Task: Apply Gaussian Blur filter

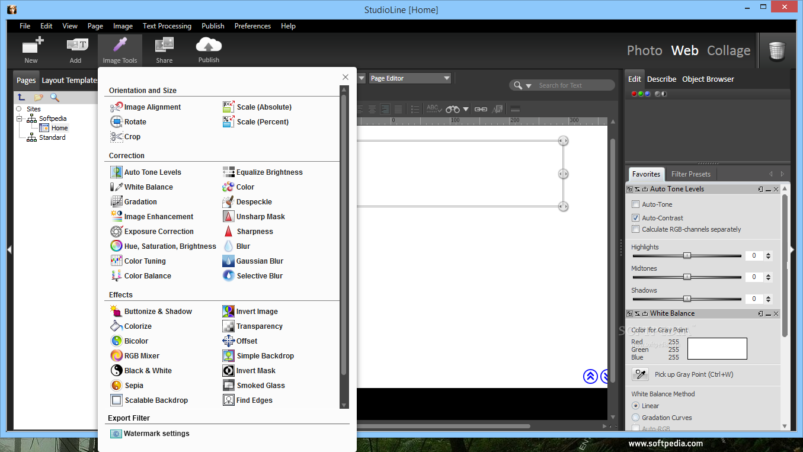Action: (253, 261)
